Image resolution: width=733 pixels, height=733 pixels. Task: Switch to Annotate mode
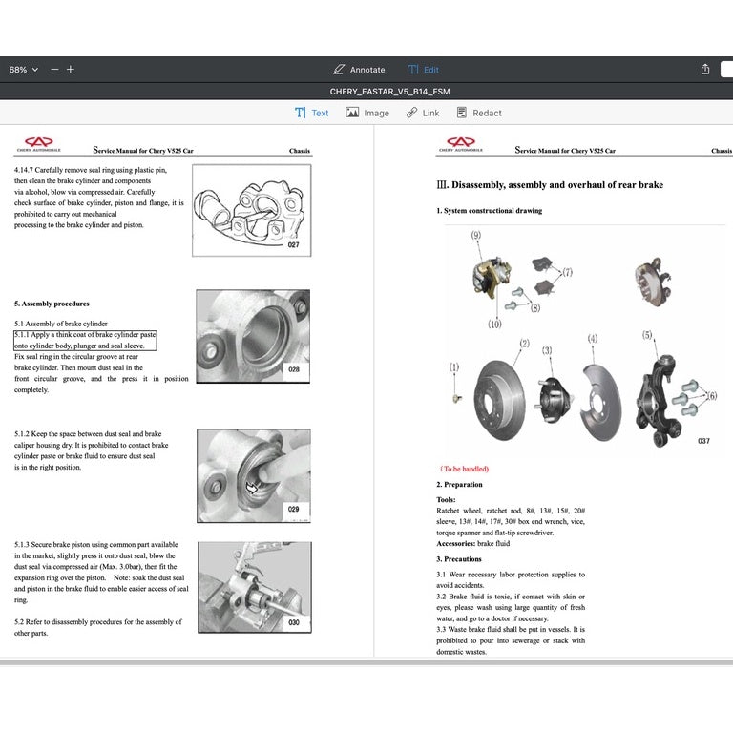(x=359, y=70)
